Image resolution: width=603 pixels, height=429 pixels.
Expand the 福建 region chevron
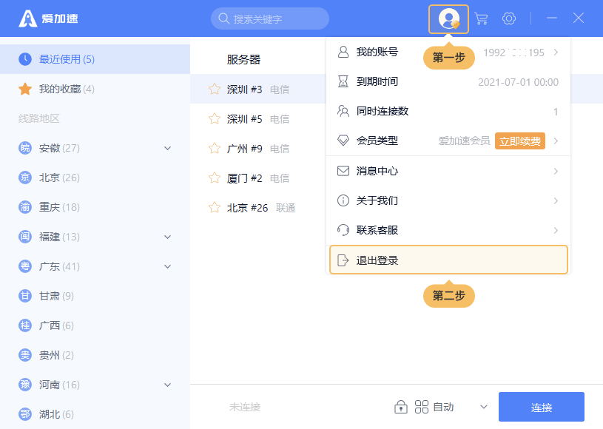pyautogui.click(x=167, y=237)
